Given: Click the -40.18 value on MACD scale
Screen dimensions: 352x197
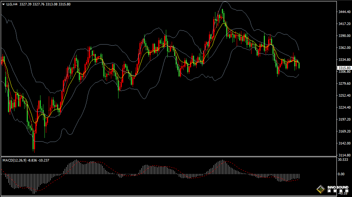Looking at the screenshot, I should [342, 194].
